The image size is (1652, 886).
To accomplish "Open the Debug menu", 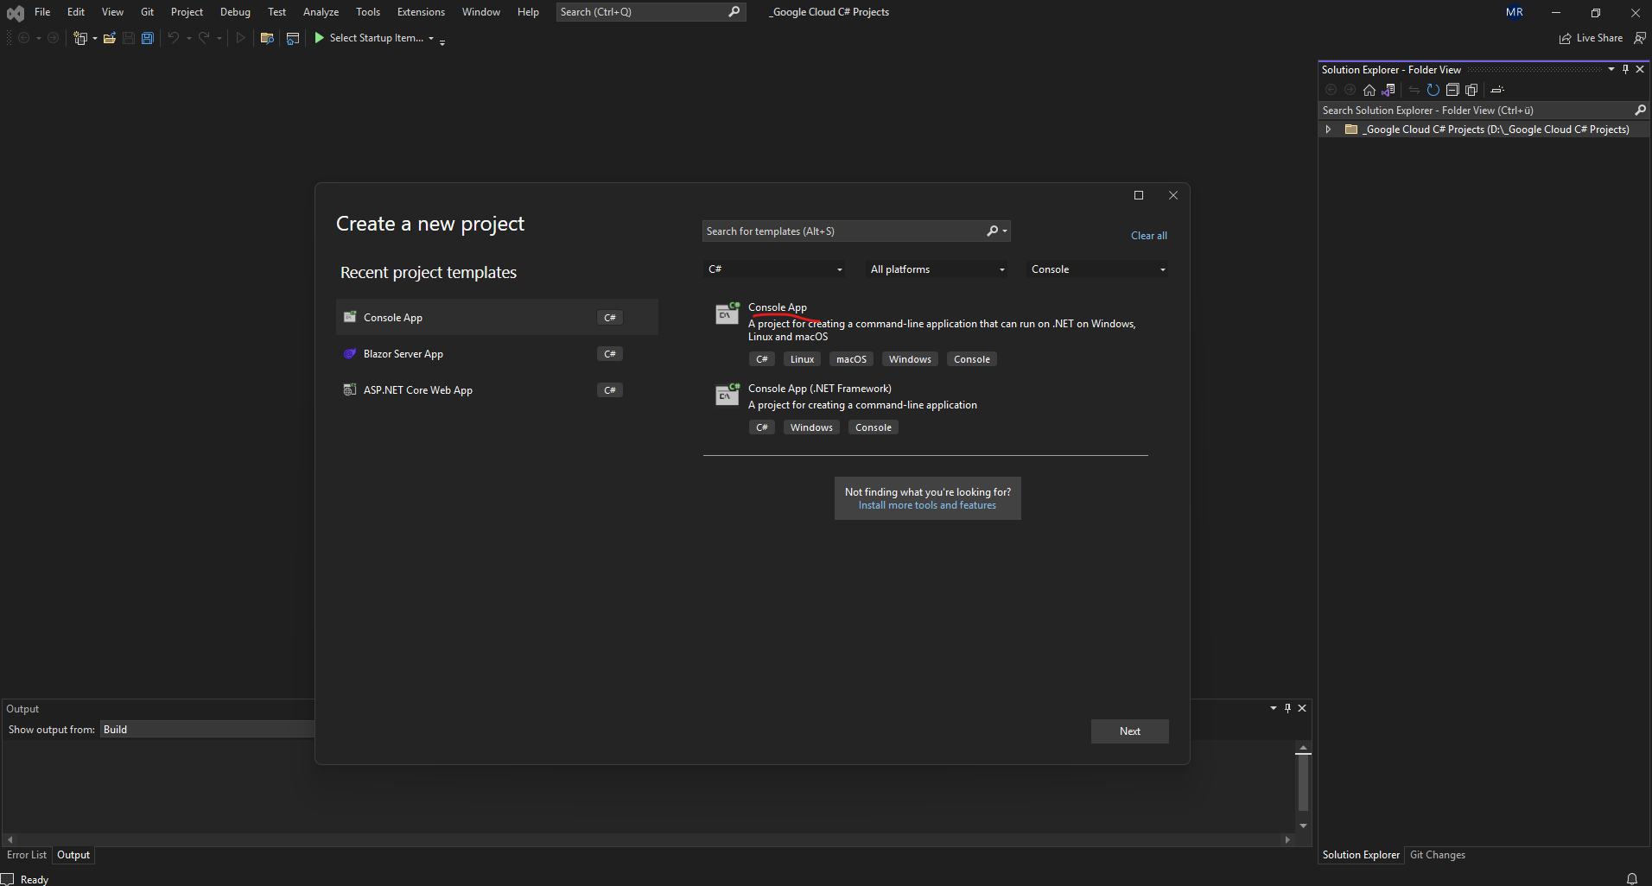I will point(235,12).
